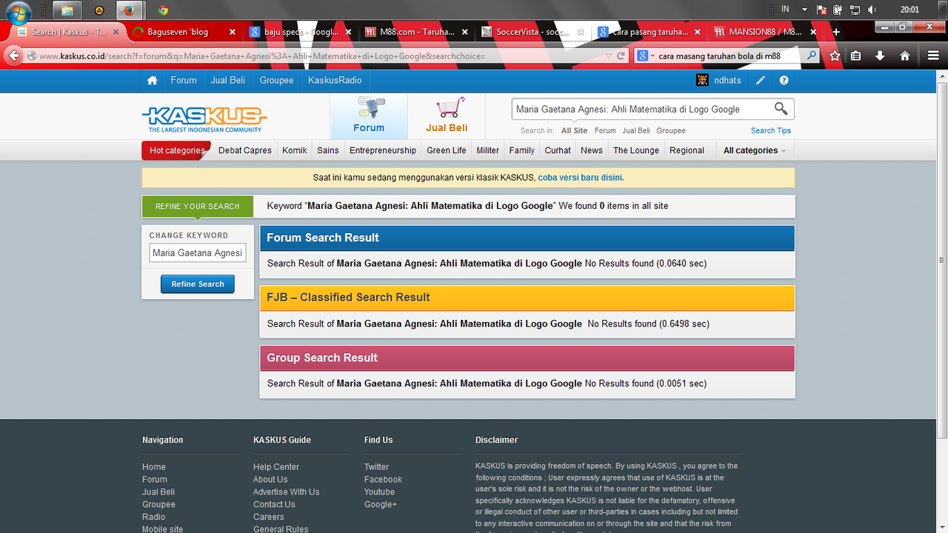Open the Firefox hamburger menu
The width and height of the screenshot is (948, 533).
pyautogui.click(x=933, y=56)
